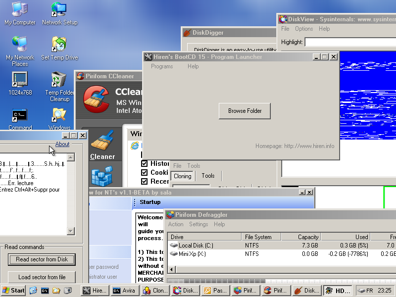
Task: Click the Startup header in the password renew window
Action: pyautogui.click(x=150, y=202)
